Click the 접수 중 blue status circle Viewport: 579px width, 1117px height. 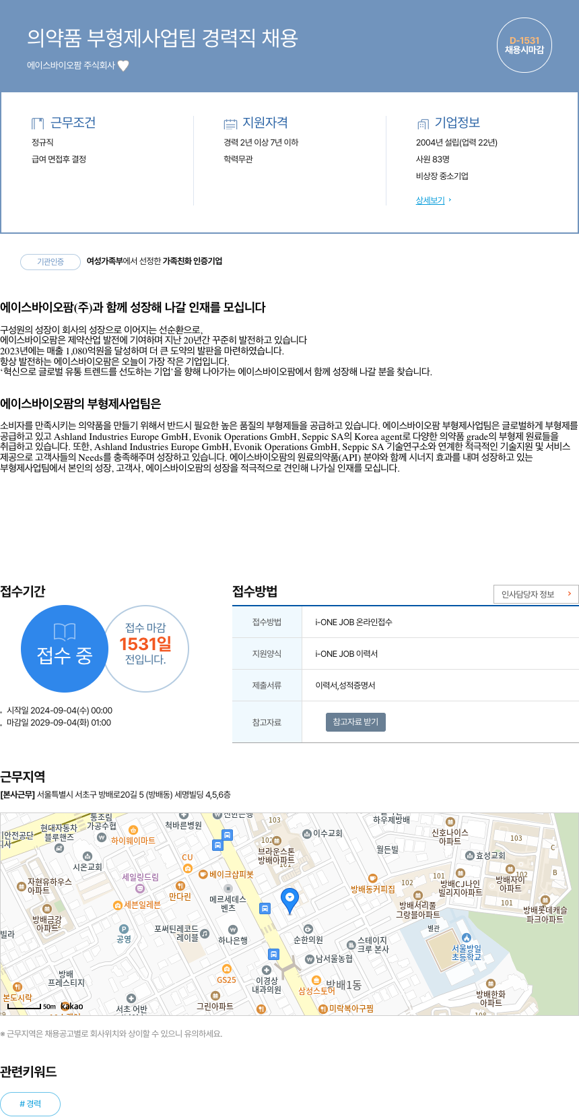click(65, 649)
